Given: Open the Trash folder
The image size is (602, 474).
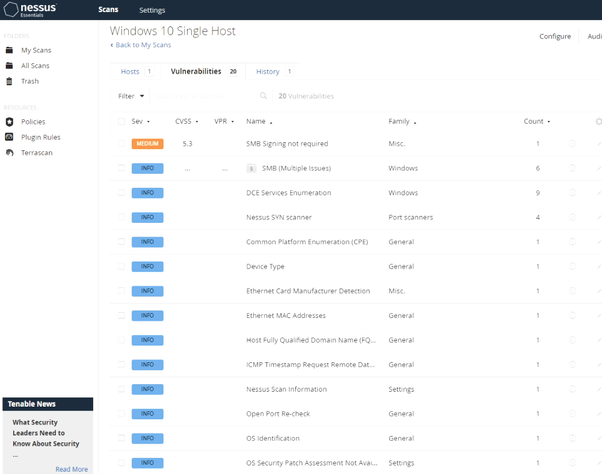Looking at the screenshot, I should coord(31,81).
